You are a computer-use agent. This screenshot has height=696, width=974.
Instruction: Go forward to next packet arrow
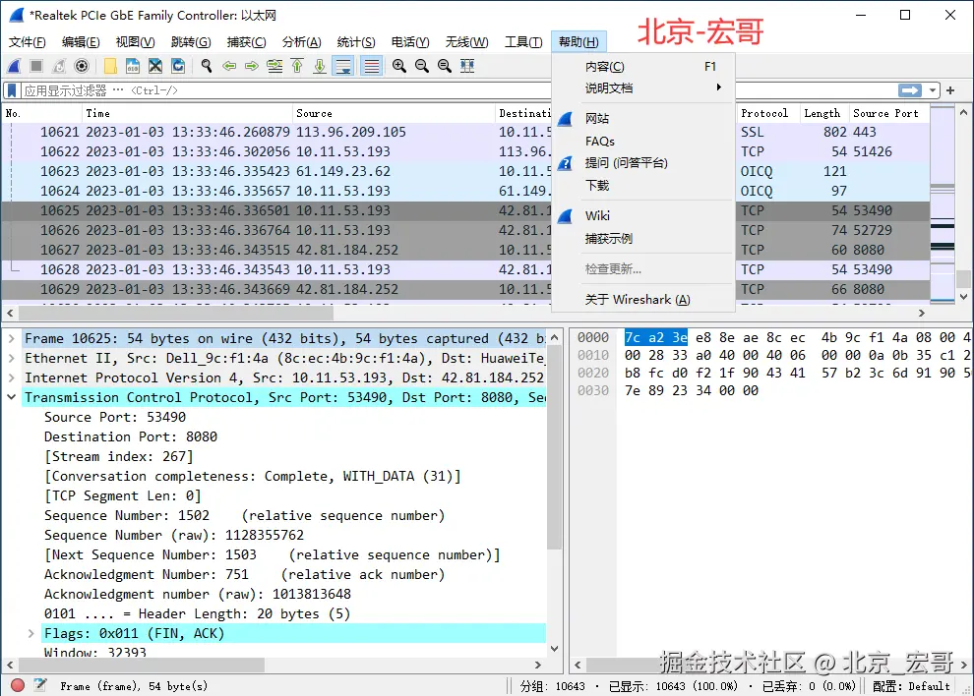click(x=252, y=66)
